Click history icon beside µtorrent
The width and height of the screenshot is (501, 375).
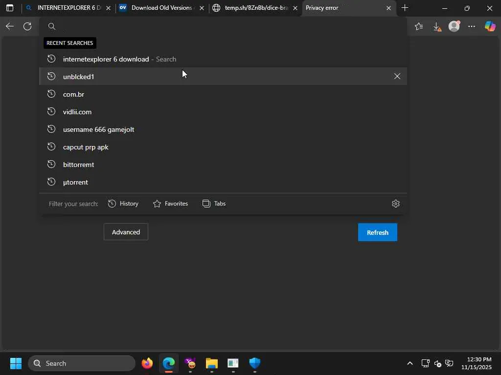pos(51,182)
